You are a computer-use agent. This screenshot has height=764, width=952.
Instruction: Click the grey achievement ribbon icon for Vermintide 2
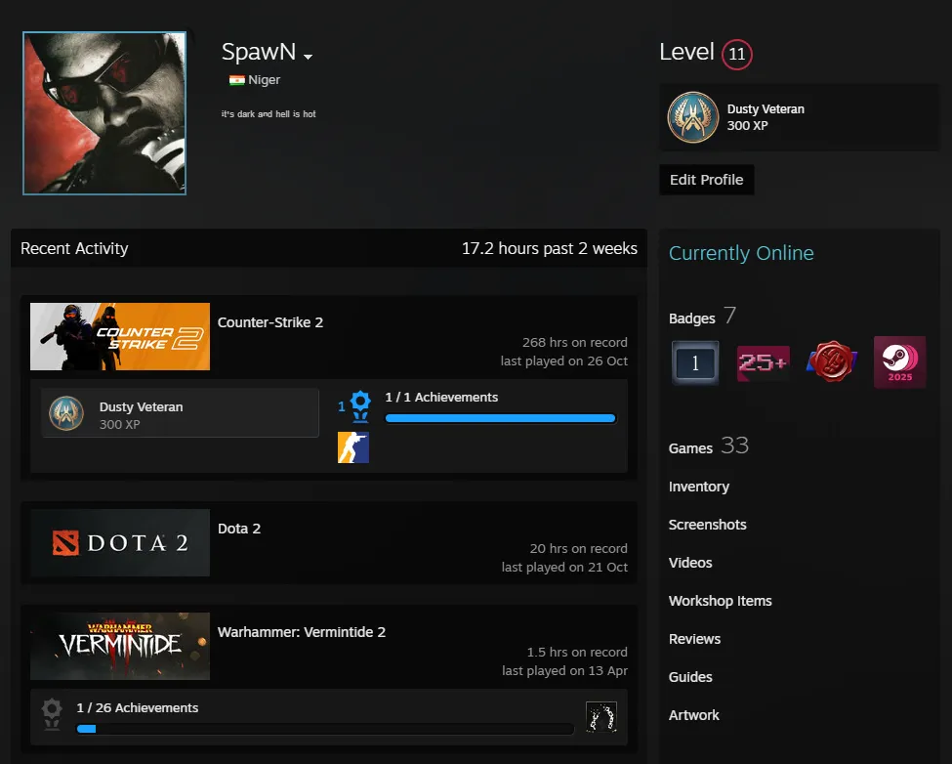tap(52, 714)
